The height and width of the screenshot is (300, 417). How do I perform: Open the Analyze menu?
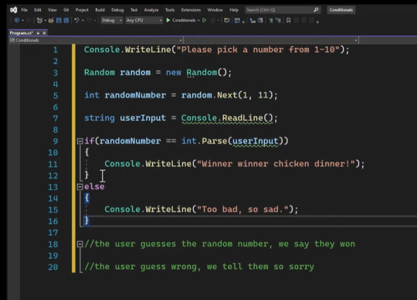(x=151, y=10)
